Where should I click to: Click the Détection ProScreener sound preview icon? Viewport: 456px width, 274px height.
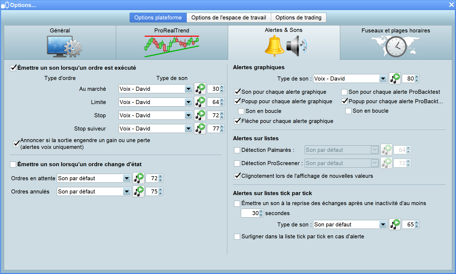tap(386, 163)
